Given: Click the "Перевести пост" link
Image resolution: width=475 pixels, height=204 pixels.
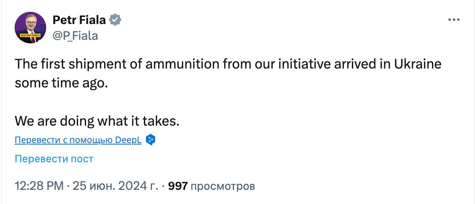Looking at the screenshot, I should pos(54,159).
